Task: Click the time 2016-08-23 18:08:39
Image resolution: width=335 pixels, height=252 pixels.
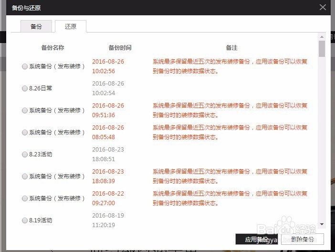Action: pos(108,176)
